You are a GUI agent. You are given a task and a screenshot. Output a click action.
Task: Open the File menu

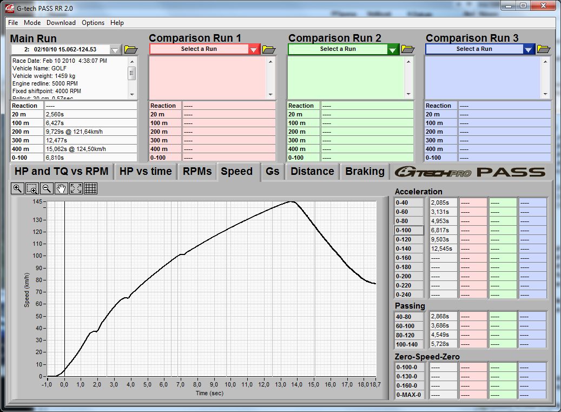pos(13,23)
